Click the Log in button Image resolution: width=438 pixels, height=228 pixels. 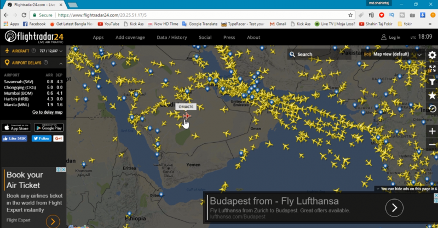(x=391, y=37)
